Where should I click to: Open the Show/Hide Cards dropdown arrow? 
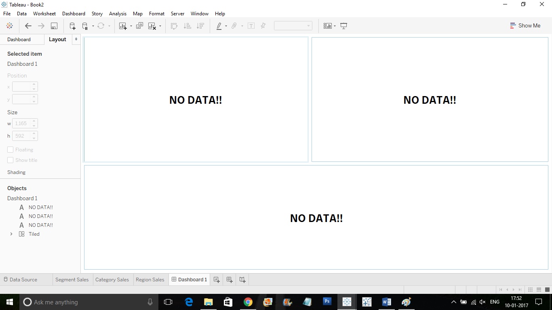tap(335, 25)
